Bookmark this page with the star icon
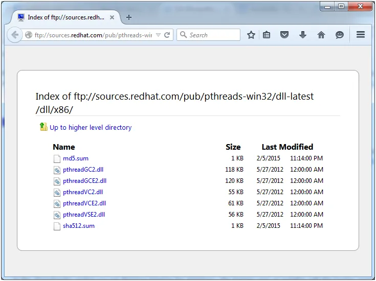Screen dimensions: 376x281 click(251, 35)
